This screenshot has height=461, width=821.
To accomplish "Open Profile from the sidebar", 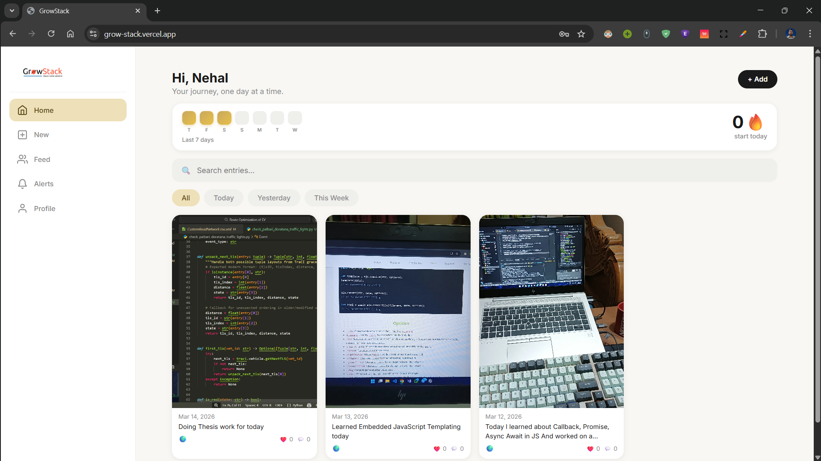I will click(x=44, y=208).
